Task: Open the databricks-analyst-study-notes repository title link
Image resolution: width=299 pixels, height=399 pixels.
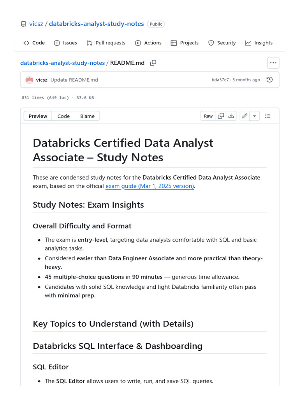Action: tap(96, 24)
